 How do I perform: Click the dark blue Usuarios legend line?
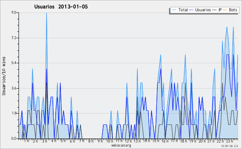click(x=191, y=10)
